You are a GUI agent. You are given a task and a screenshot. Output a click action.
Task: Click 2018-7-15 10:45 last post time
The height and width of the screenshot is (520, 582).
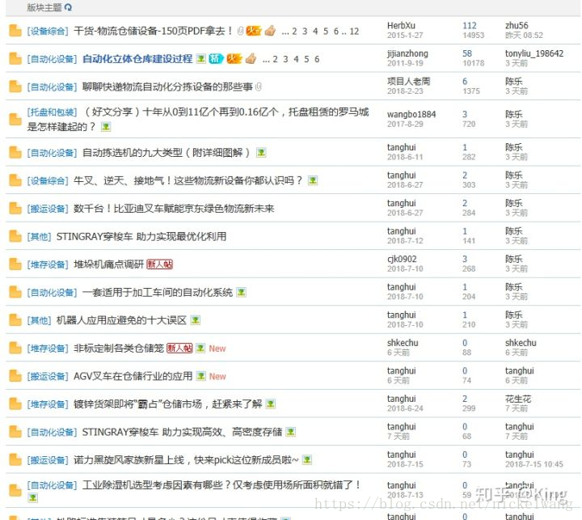point(534,464)
